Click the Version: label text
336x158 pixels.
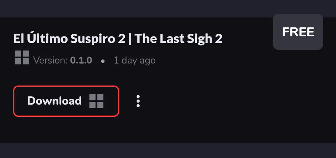click(x=50, y=61)
